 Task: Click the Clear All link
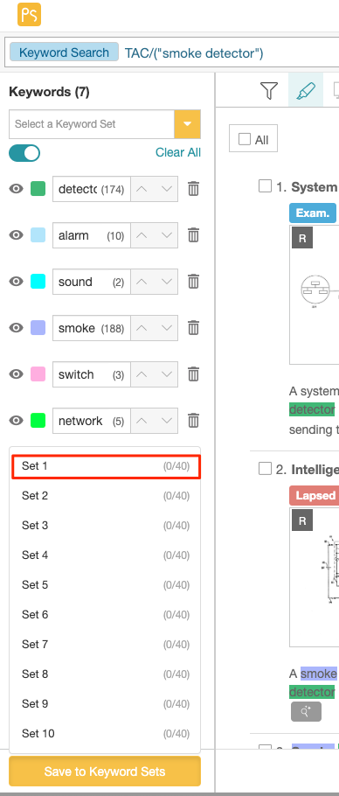(x=178, y=153)
